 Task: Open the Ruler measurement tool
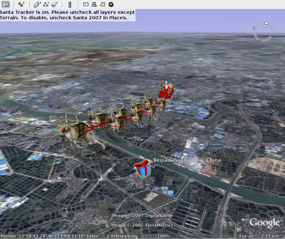click(x=70, y=5)
